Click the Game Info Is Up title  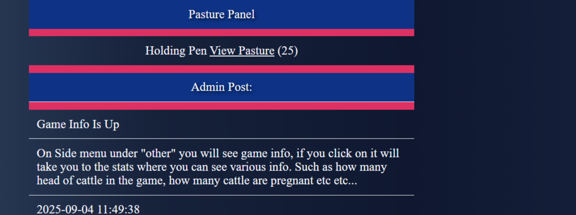(x=78, y=124)
